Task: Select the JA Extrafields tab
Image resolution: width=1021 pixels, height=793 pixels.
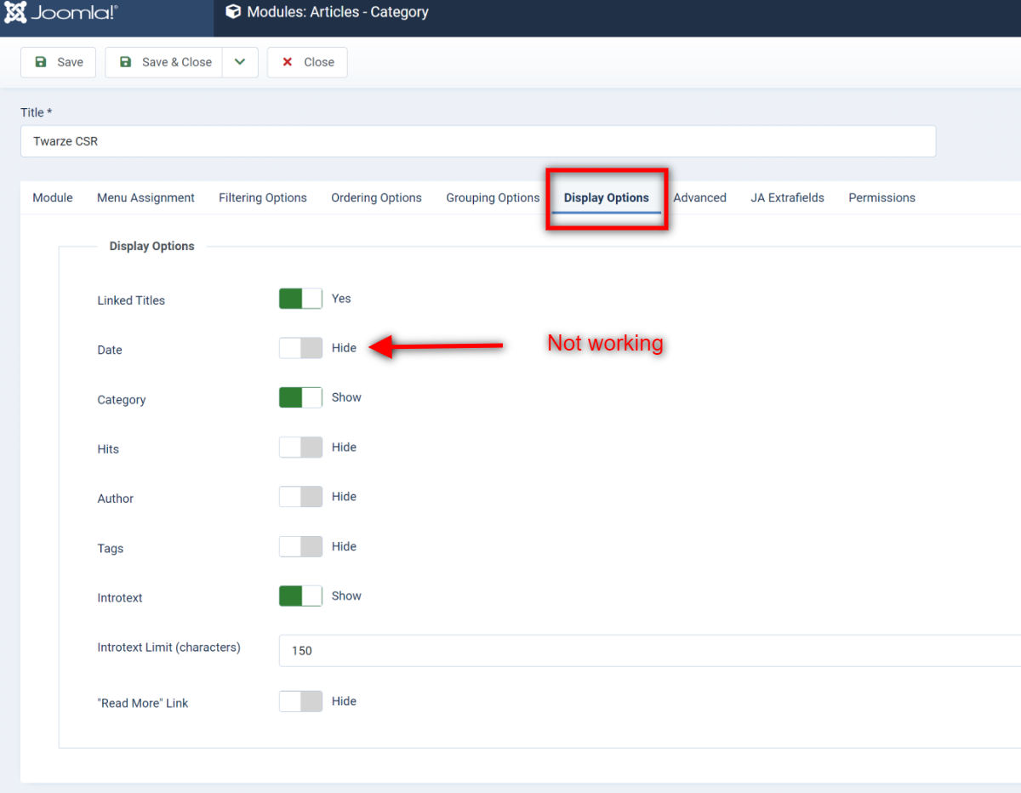Action: tap(787, 197)
